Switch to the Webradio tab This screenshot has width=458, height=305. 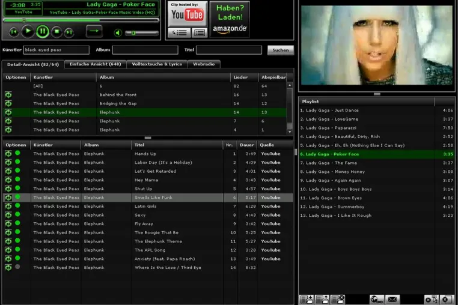tap(204, 64)
